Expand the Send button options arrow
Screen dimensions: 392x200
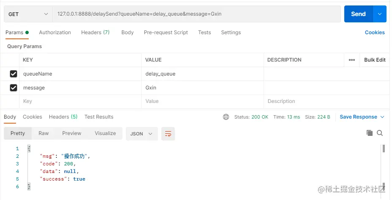point(380,14)
